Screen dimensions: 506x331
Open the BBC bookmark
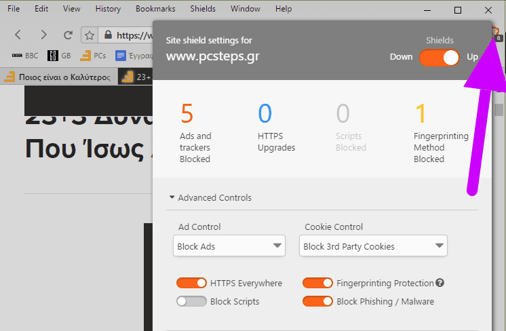click(x=25, y=56)
